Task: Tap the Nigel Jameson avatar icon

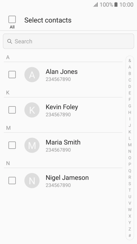Action: pyautogui.click(x=32, y=180)
